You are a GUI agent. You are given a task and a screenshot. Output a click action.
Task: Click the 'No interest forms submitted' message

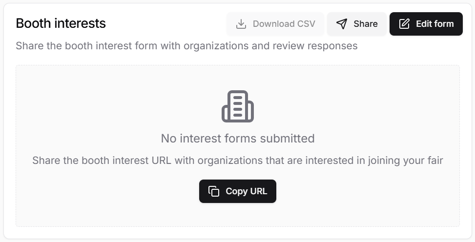click(x=238, y=139)
